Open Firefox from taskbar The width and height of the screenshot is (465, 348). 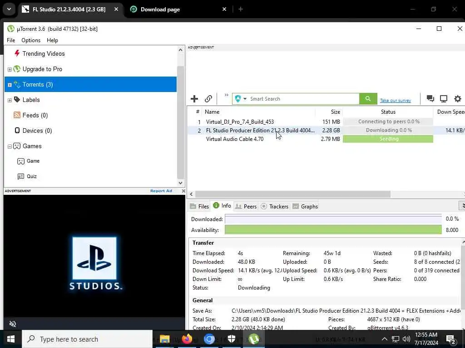pyautogui.click(x=187, y=339)
